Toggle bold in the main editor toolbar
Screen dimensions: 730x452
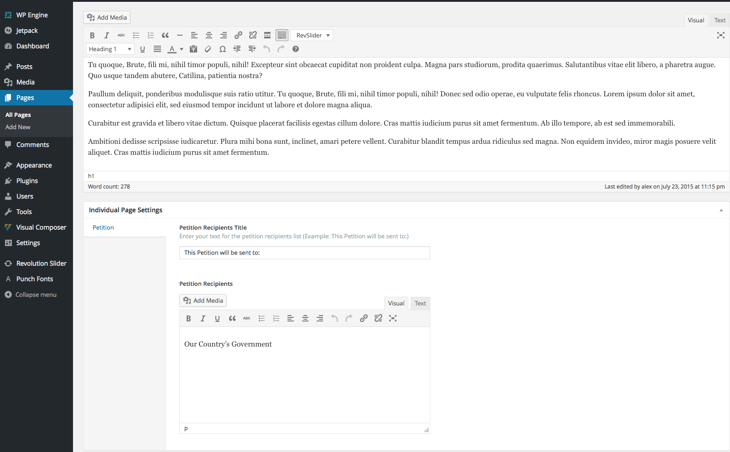(92, 35)
